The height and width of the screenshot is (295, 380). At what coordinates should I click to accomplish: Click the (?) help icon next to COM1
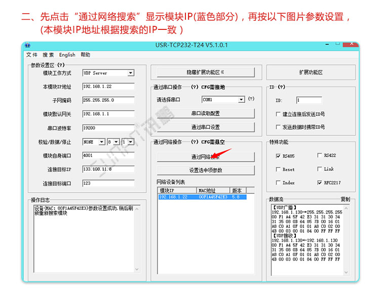(x=251, y=99)
